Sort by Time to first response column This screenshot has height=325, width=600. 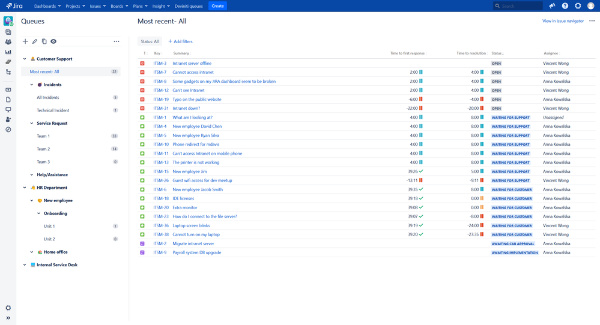click(x=408, y=53)
